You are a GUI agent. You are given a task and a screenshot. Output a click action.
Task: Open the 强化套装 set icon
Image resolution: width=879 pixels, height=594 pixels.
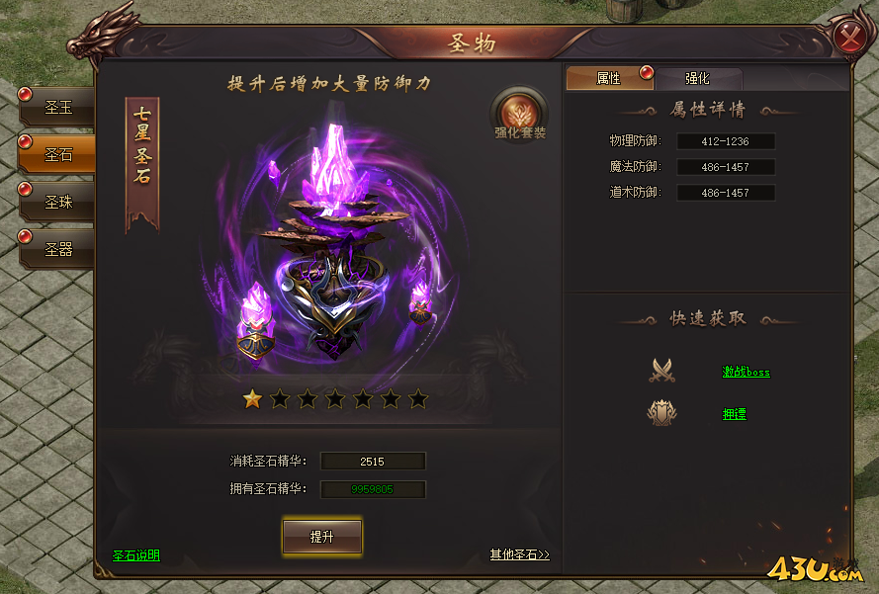tap(519, 115)
